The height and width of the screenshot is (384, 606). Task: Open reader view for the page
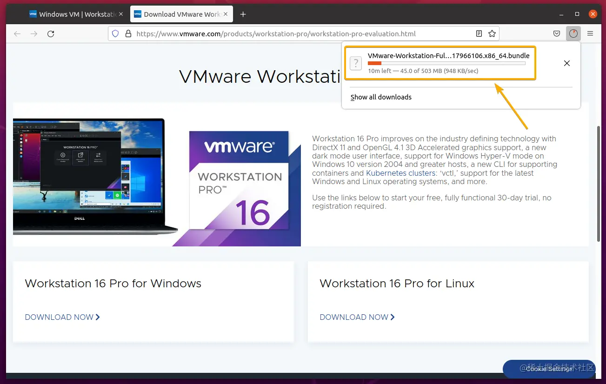pyautogui.click(x=479, y=33)
